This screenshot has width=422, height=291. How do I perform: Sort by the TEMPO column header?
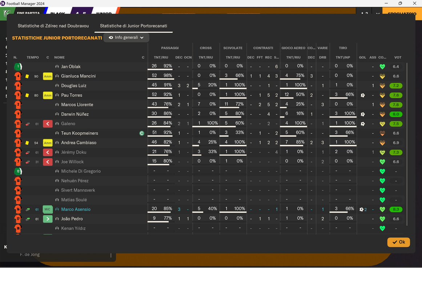33,57
